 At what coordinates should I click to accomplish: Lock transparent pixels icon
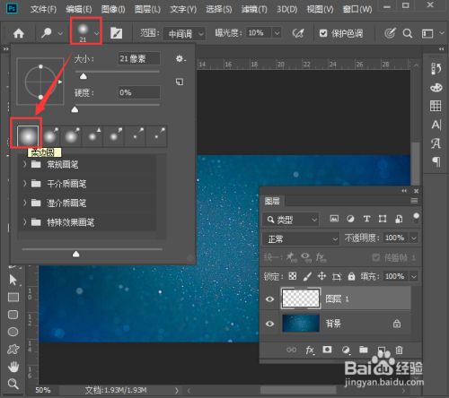point(293,276)
